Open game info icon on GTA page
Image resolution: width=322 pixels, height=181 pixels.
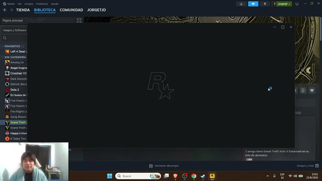coord(303,90)
